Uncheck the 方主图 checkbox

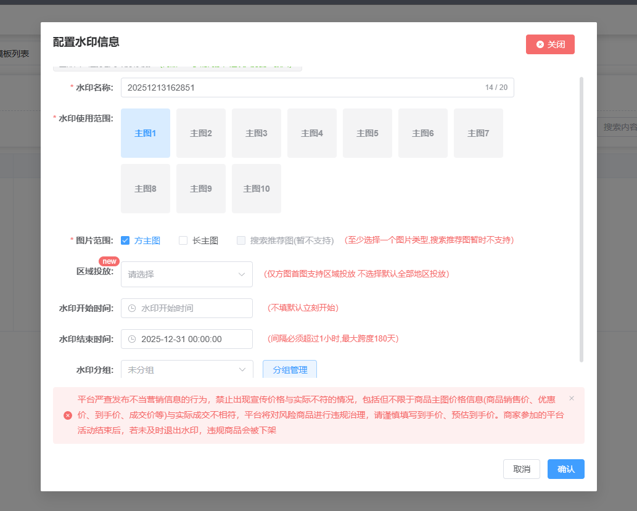[x=125, y=240]
